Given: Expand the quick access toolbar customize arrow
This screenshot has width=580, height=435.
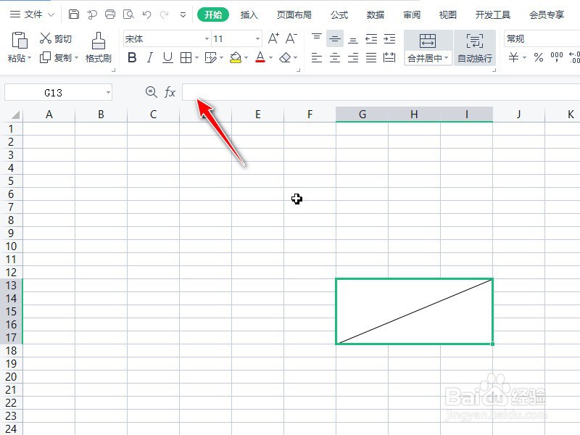Looking at the screenshot, I should click(x=183, y=14).
